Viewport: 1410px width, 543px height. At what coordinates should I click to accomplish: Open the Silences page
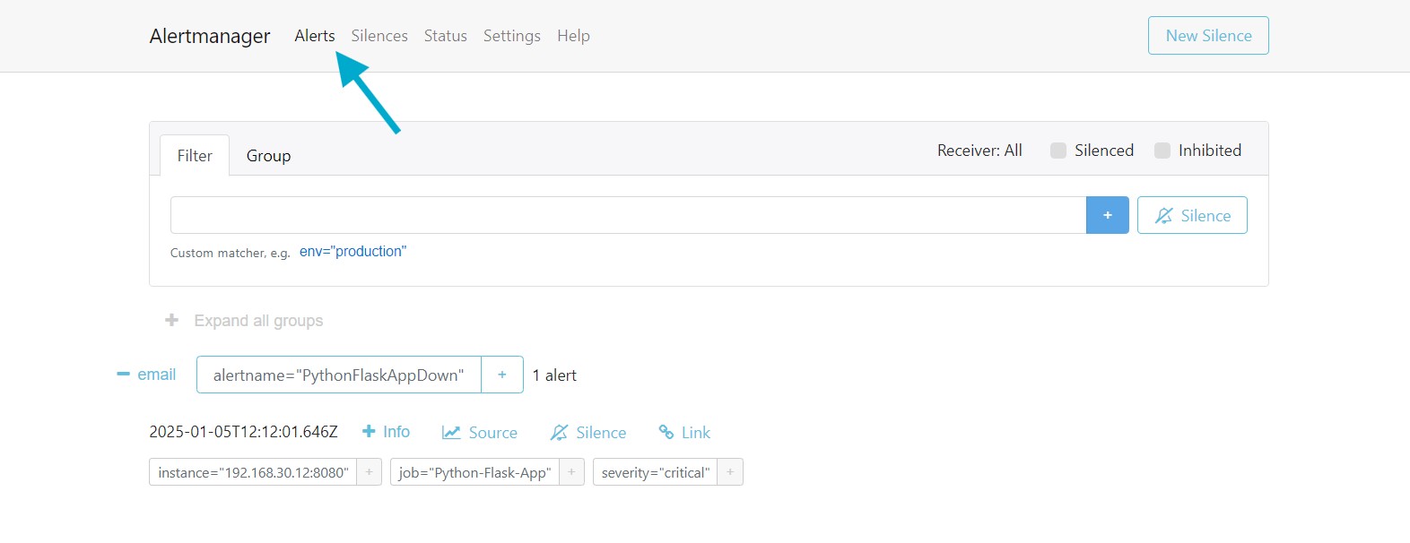click(x=379, y=36)
